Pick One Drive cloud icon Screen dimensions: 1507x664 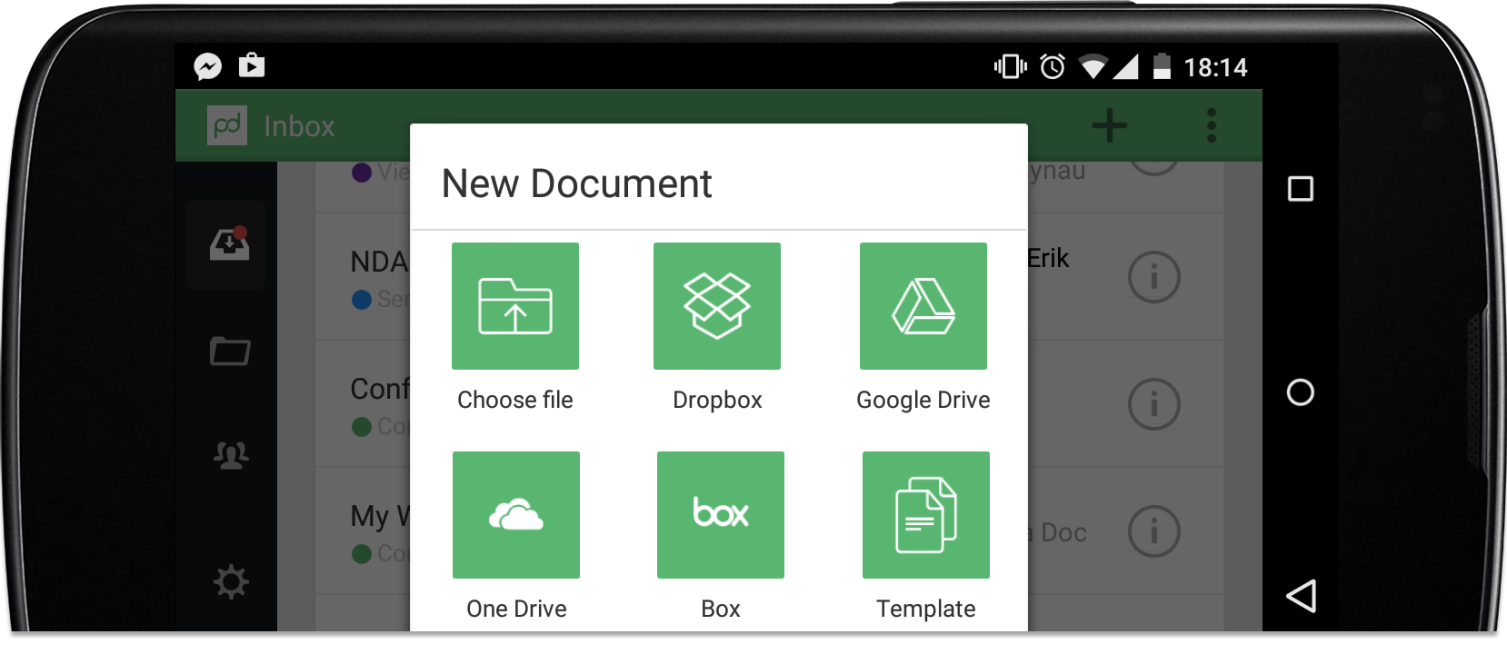click(x=515, y=515)
